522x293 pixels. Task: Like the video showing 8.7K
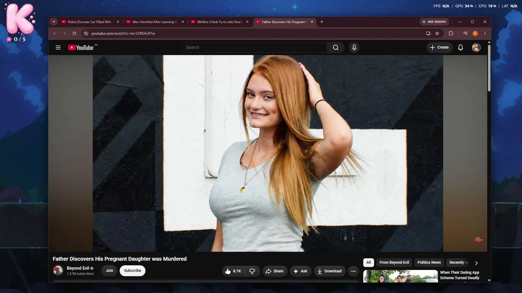coord(233,271)
